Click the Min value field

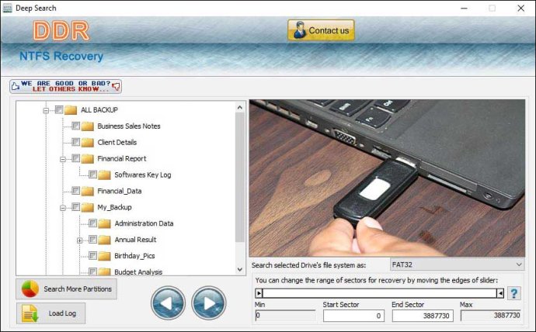(285, 316)
